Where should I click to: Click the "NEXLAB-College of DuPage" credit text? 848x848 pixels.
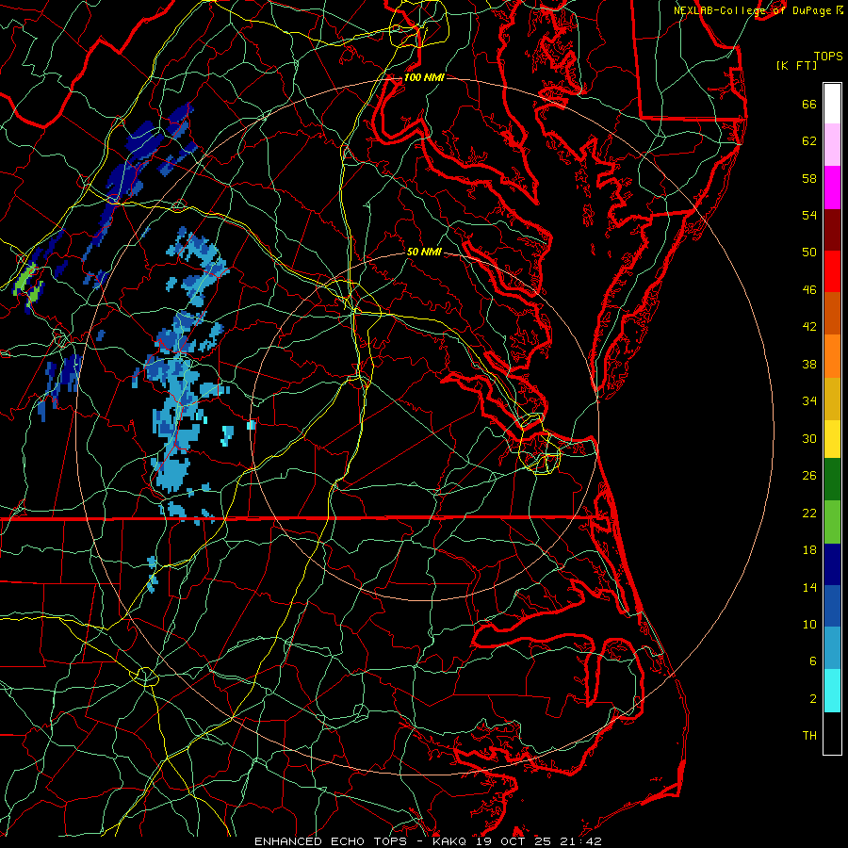pyautogui.click(x=752, y=10)
